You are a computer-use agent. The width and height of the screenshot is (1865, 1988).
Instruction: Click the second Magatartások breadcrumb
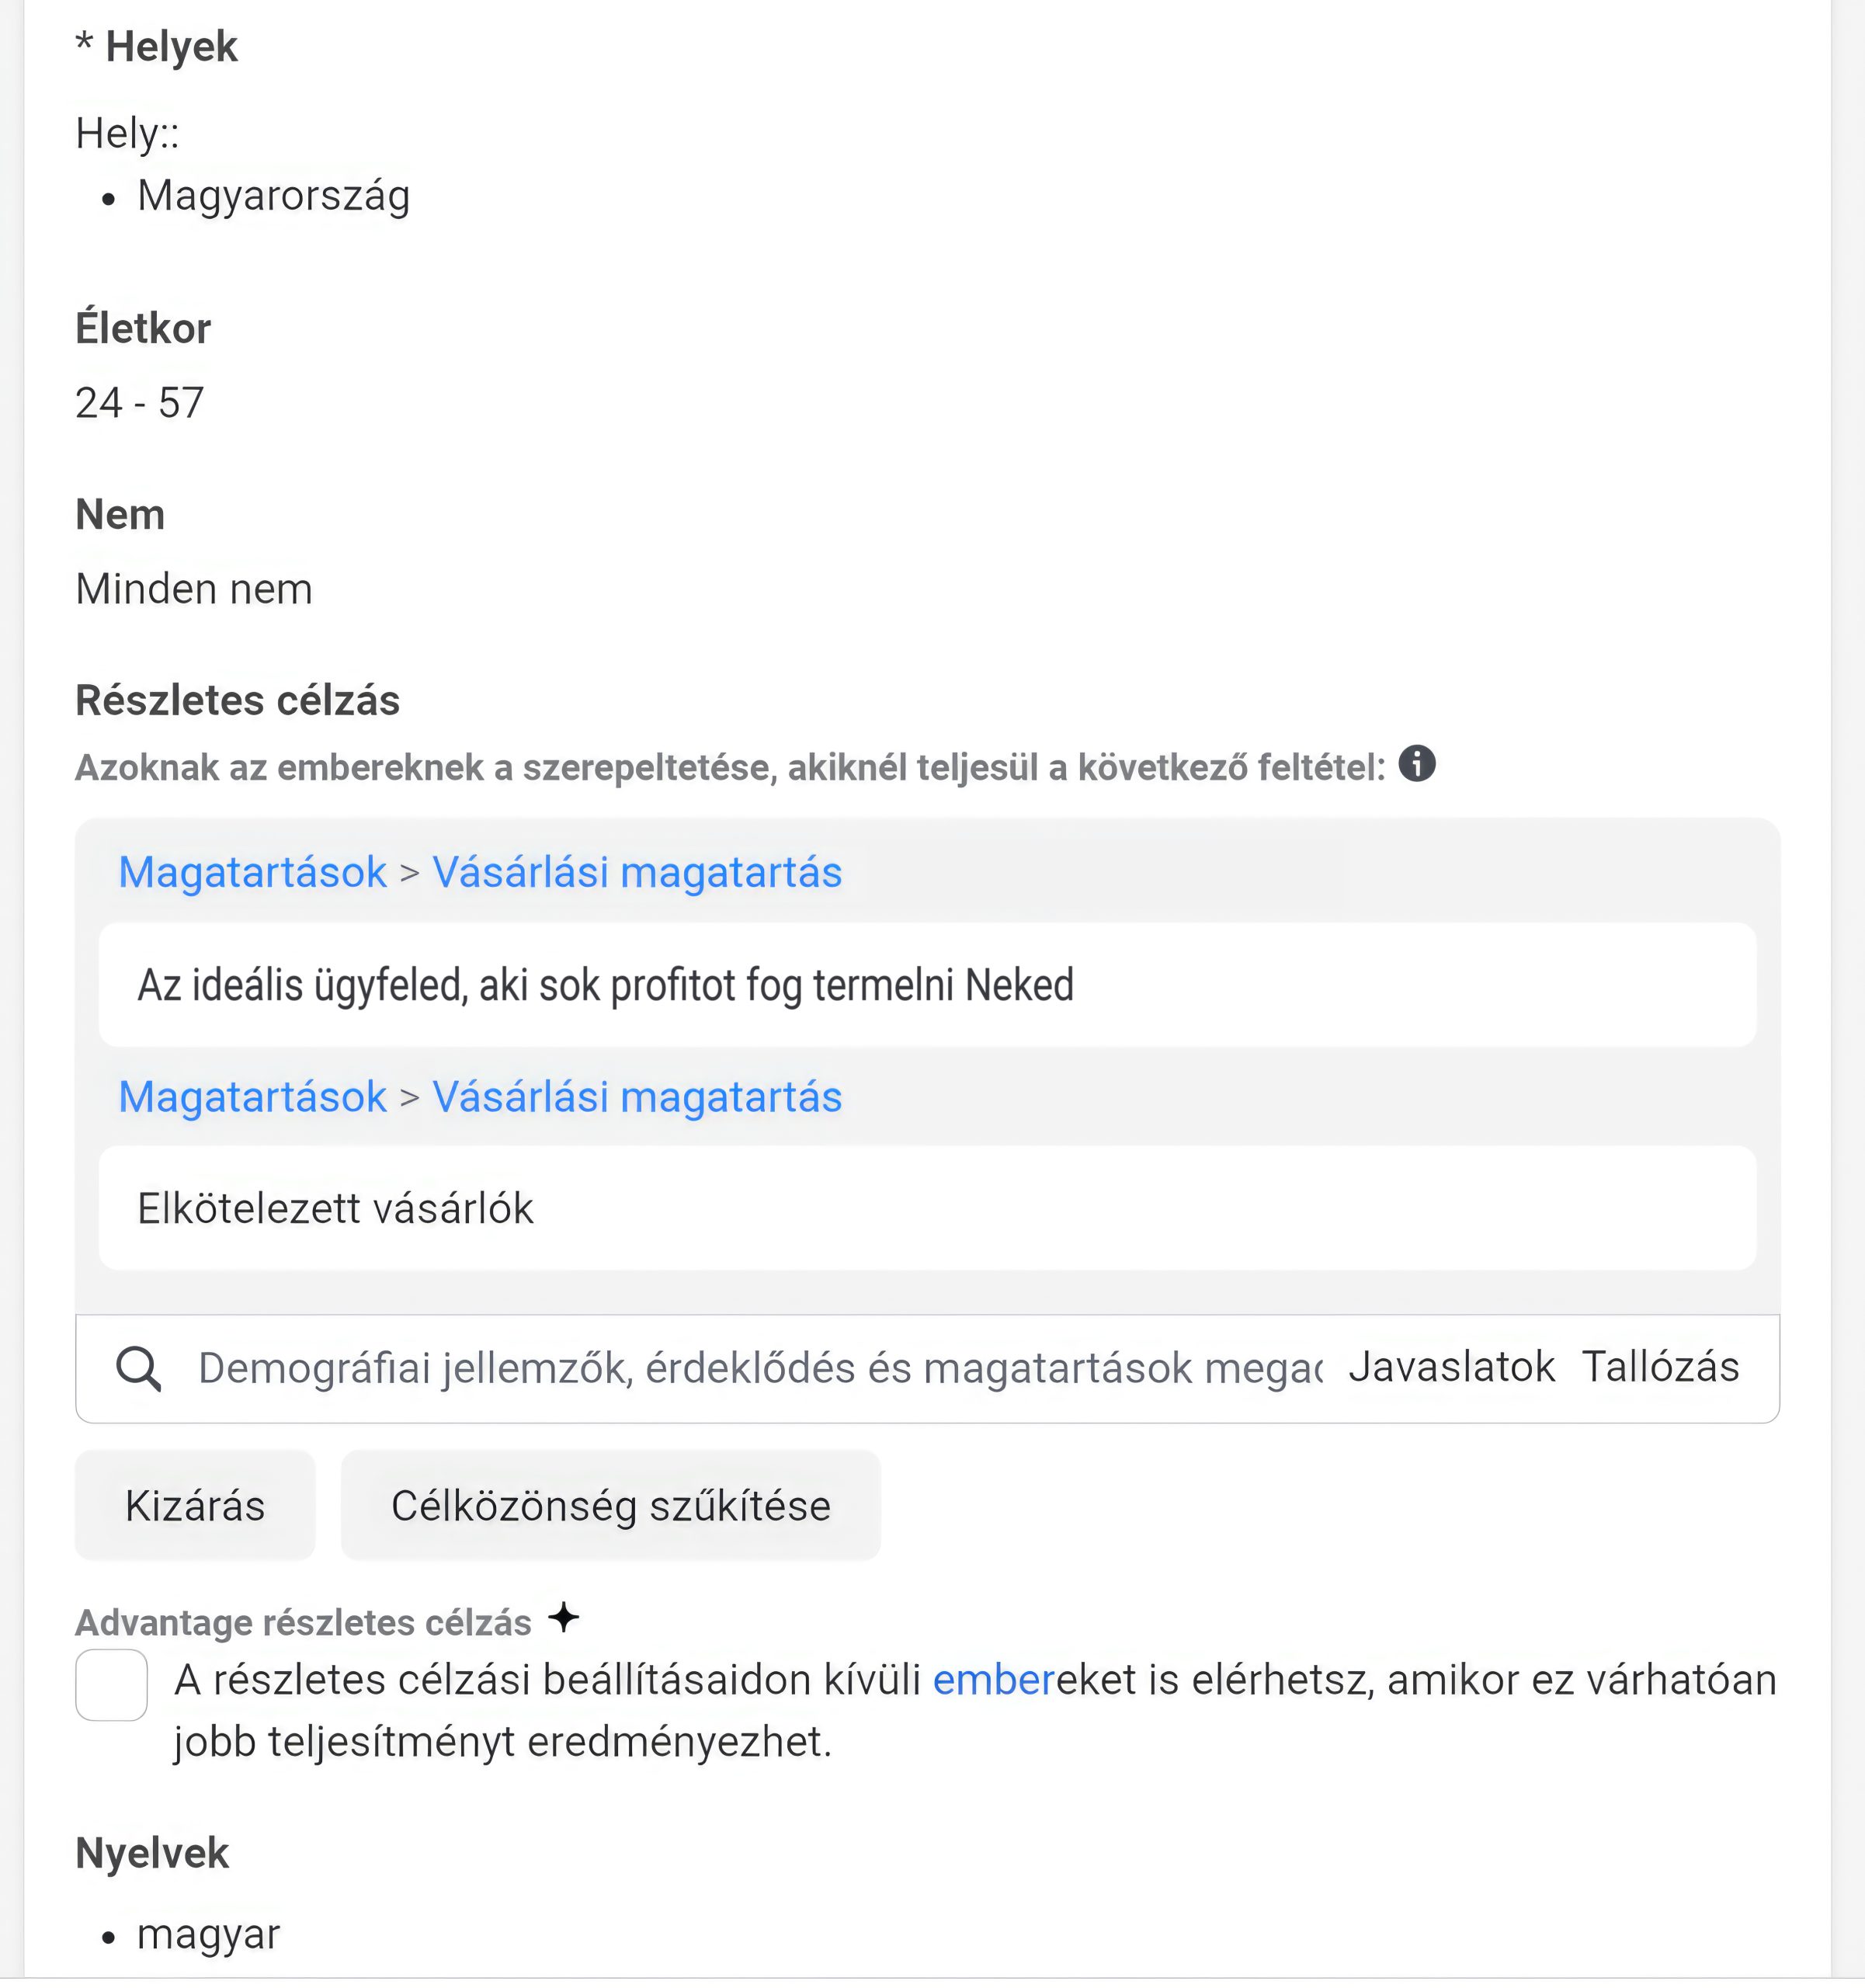pos(251,1096)
